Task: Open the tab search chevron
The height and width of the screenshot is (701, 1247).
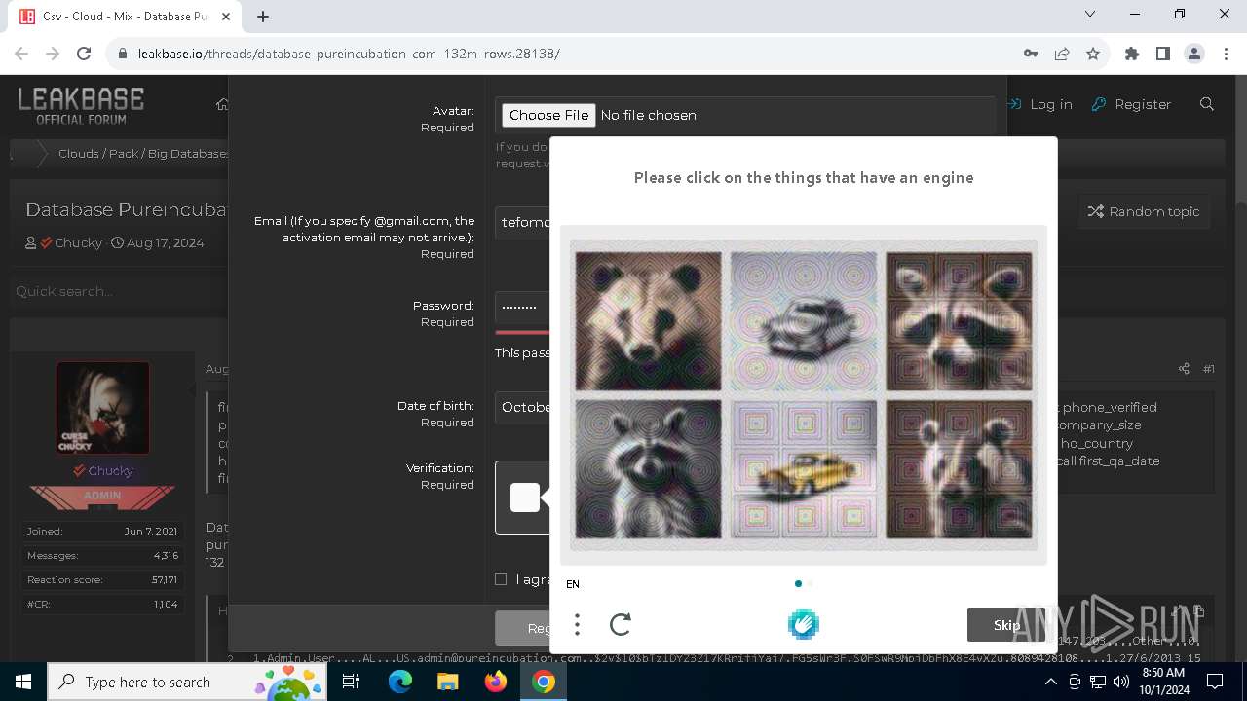Action: pyautogui.click(x=1089, y=15)
